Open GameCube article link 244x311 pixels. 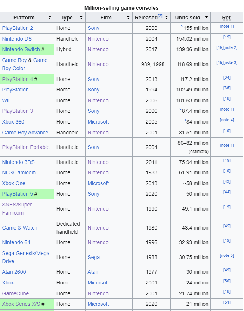click(15, 293)
